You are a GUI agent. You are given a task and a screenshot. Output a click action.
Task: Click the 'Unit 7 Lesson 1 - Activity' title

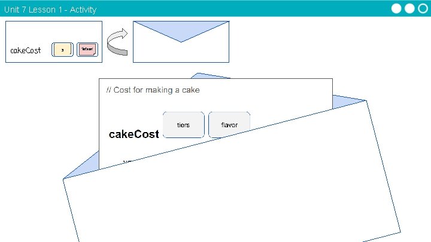pos(50,10)
